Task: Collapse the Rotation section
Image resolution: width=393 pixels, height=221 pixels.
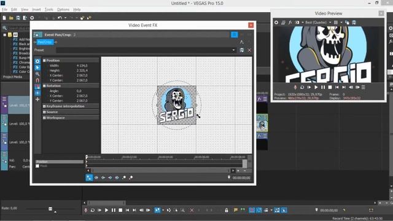Action: tap(44, 86)
